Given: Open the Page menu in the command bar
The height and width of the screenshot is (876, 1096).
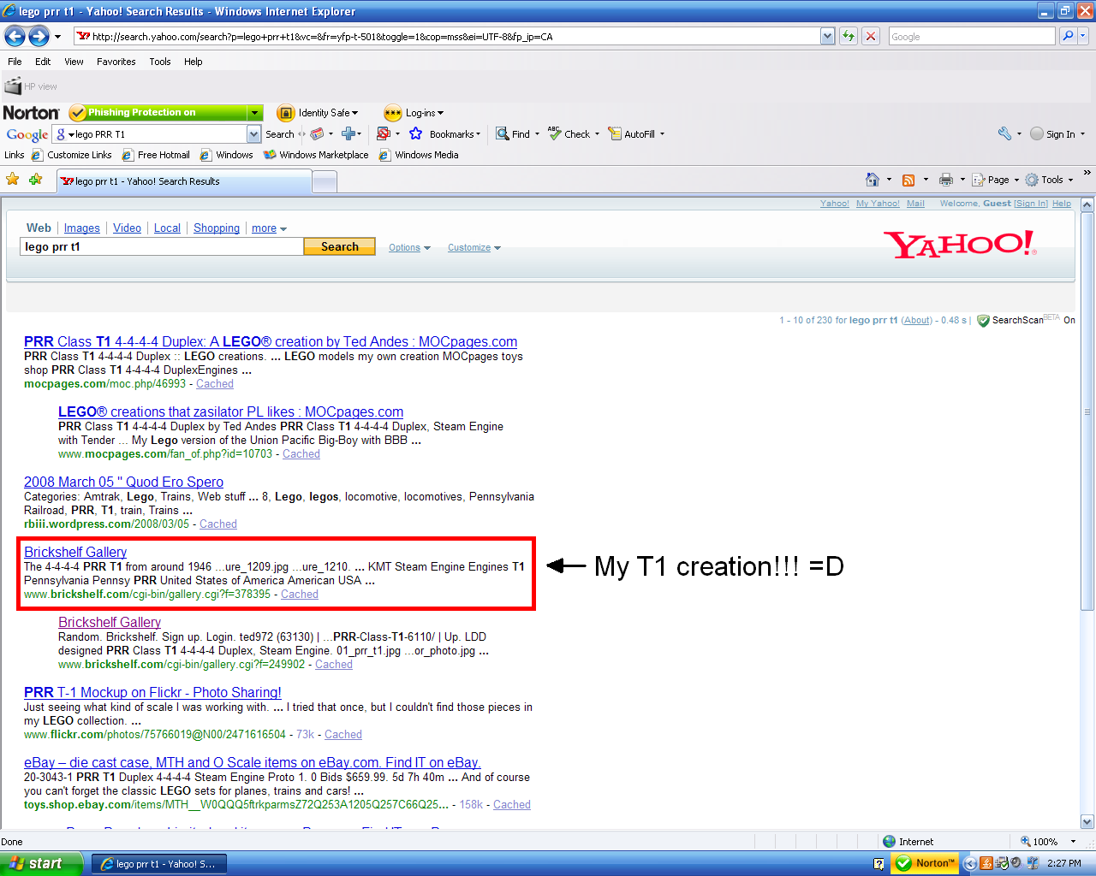Looking at the screenshot, I should pos(996,180).
